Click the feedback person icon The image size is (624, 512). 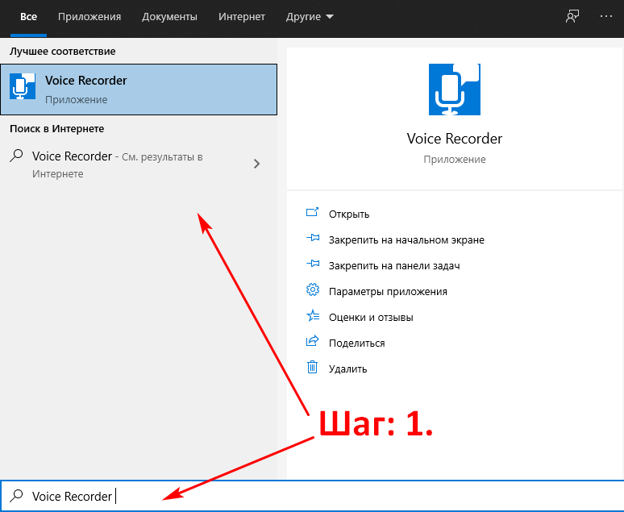click(x=572, y=16)
